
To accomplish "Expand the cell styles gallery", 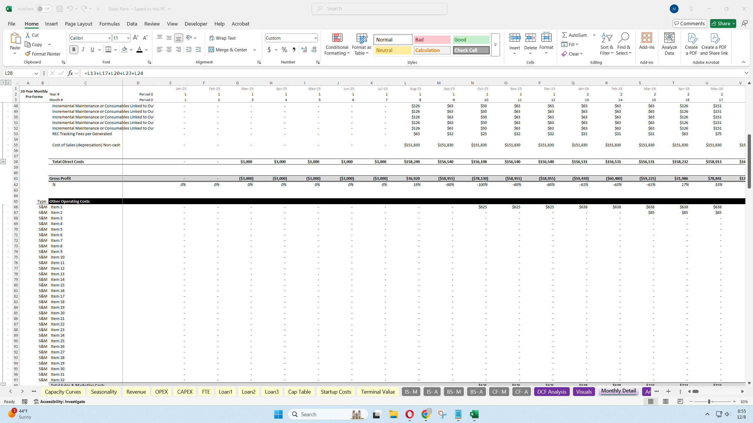I will [x=495, y=45].
